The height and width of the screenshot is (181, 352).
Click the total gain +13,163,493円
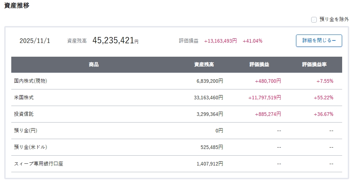[220, 41]
